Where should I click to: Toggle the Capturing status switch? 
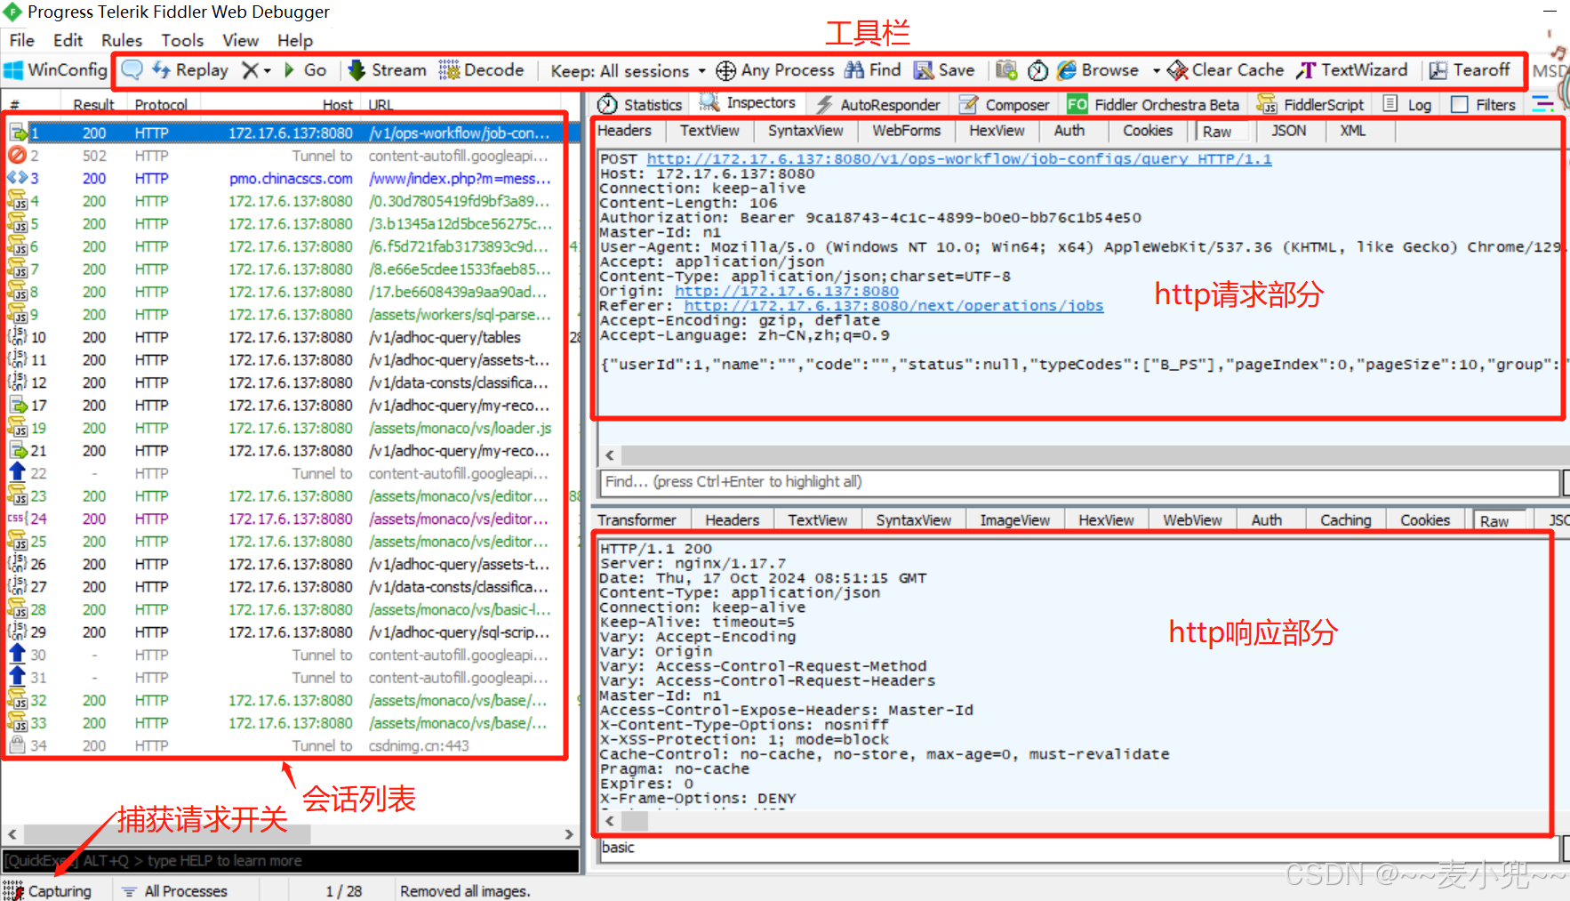tap(48, 890)
